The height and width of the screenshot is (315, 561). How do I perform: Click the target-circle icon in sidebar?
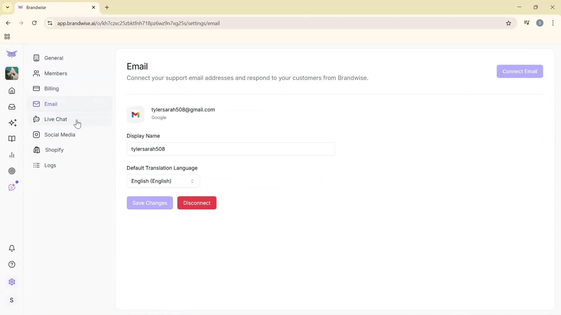[12, 171]
